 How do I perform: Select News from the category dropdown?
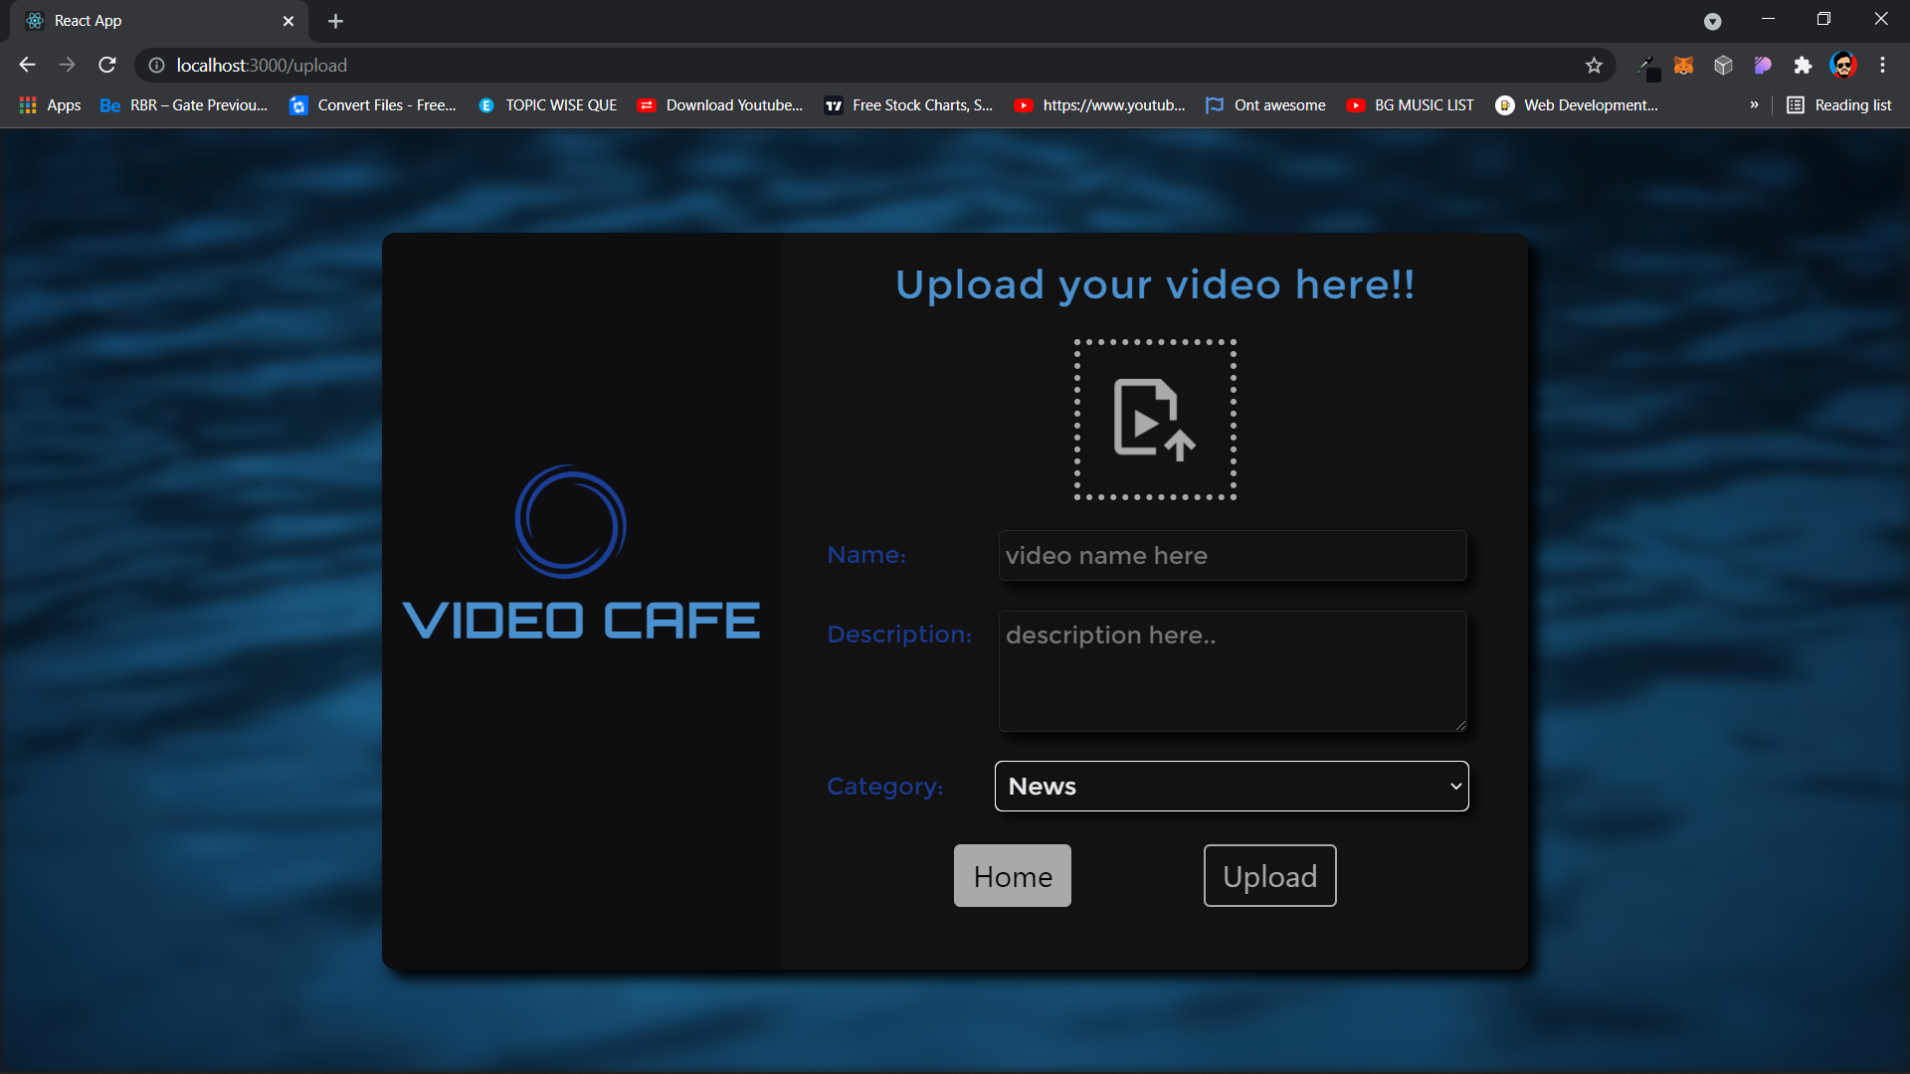tap(1231, 786)
